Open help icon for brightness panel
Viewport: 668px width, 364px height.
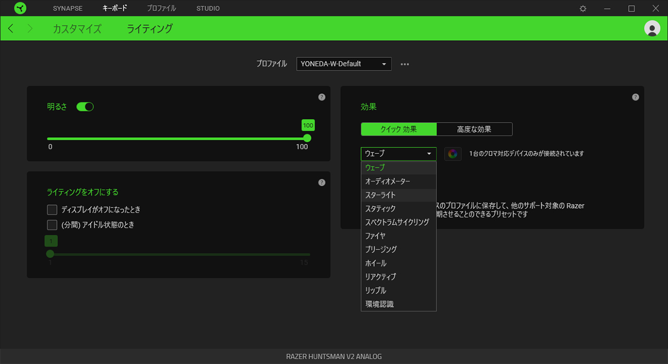[x=321, y=97]
